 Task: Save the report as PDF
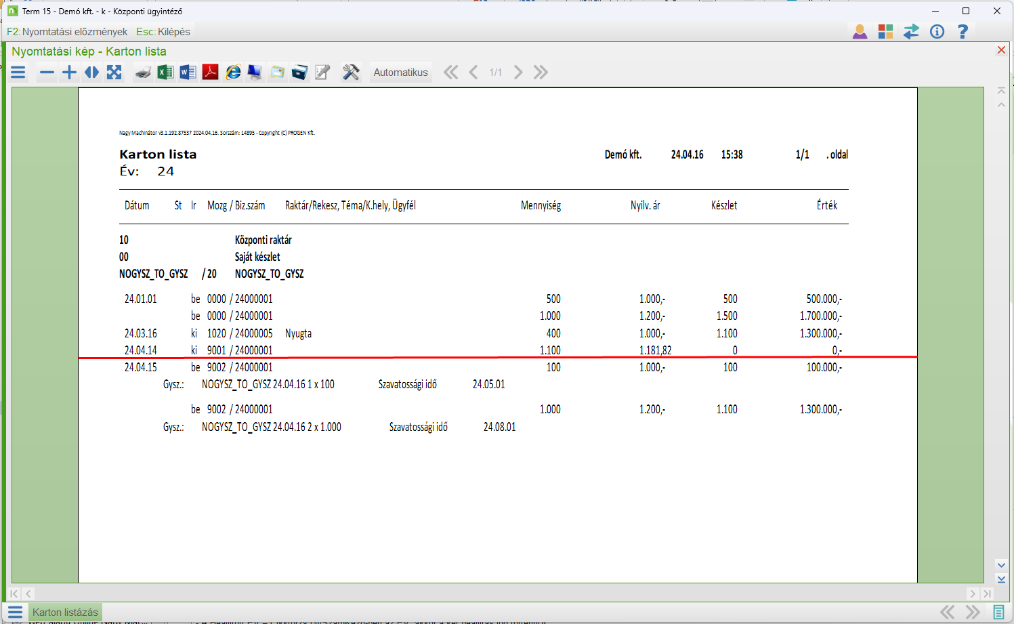coord(210,72)
